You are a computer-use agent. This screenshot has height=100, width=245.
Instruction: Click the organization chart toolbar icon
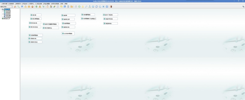[90, 7]
